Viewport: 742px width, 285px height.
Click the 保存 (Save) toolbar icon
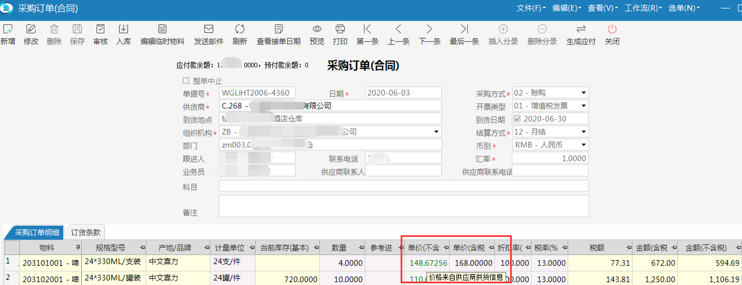point(77,29)
